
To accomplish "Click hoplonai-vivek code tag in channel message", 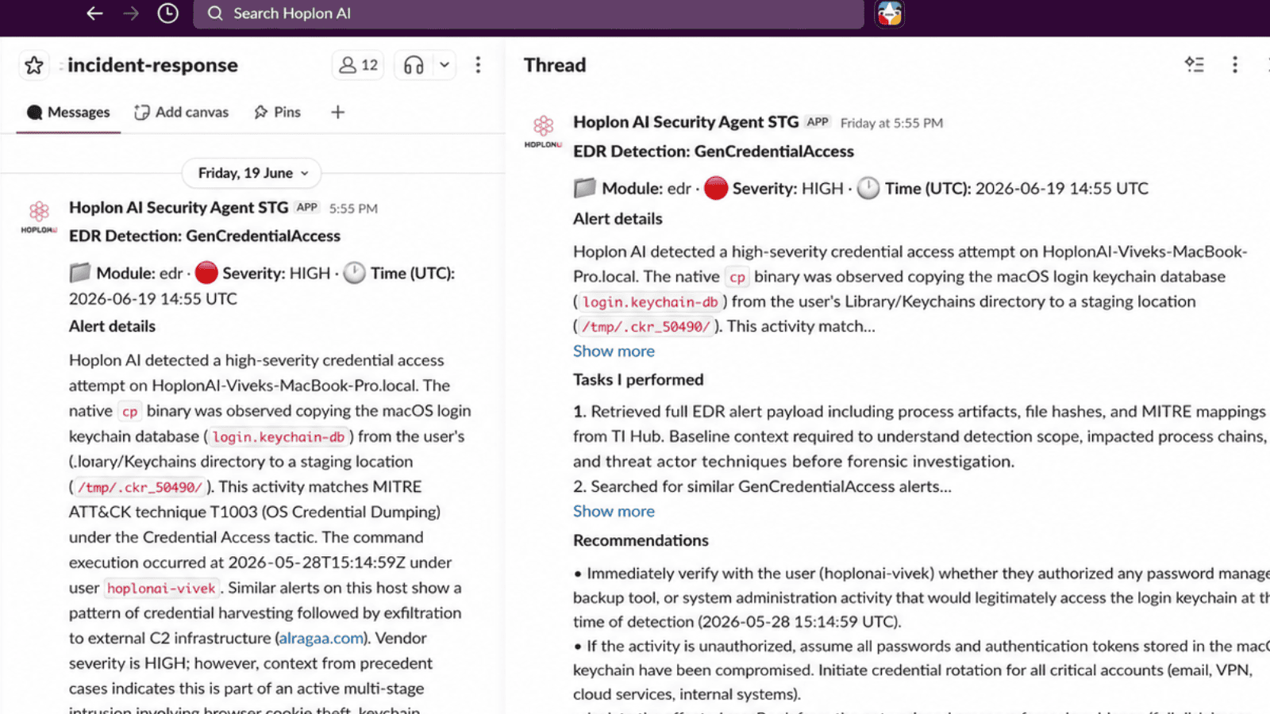I will (x=161, y=589).
